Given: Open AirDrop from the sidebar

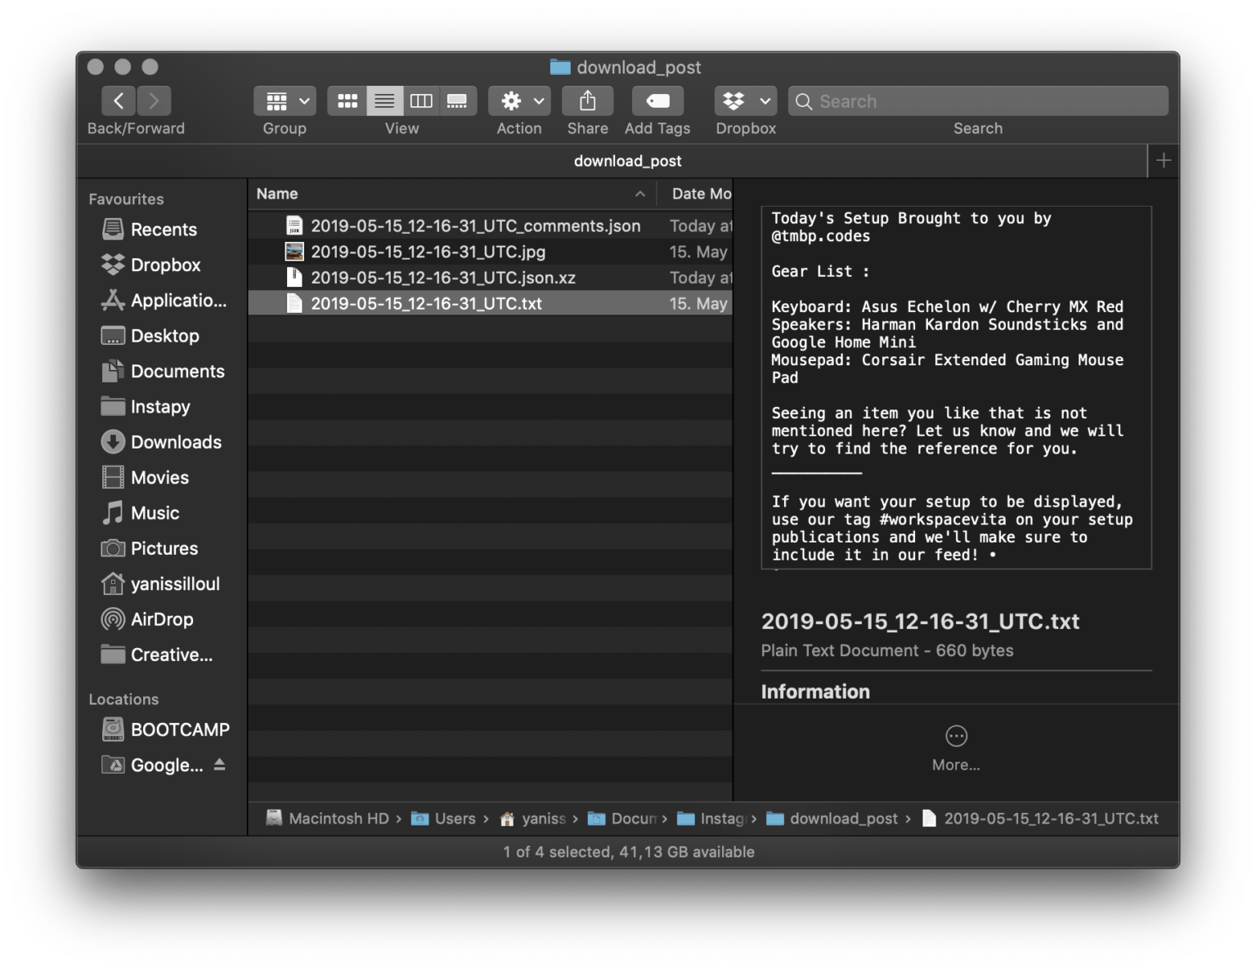Looking at the screenshot, I should click(x=161, y=618).
